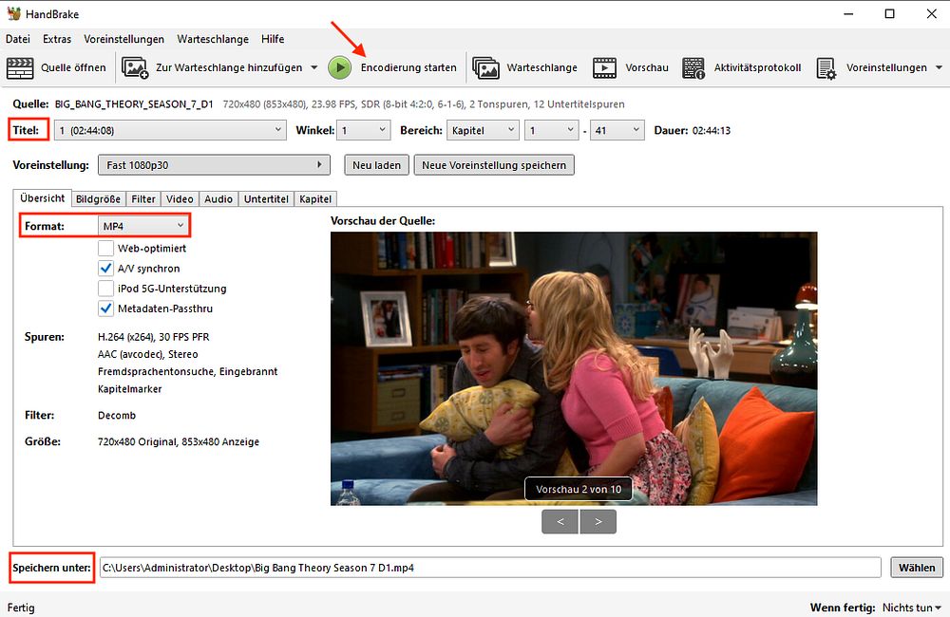This screenshot has height=617, width=950.
Task: Switch to the Untertitel tab
Action: (266, 198)
